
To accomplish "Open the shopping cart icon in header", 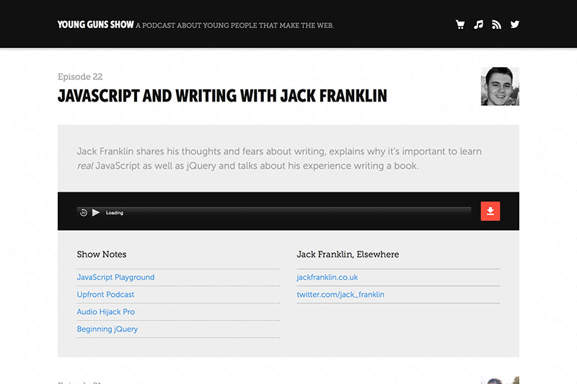I will [460, 24].
